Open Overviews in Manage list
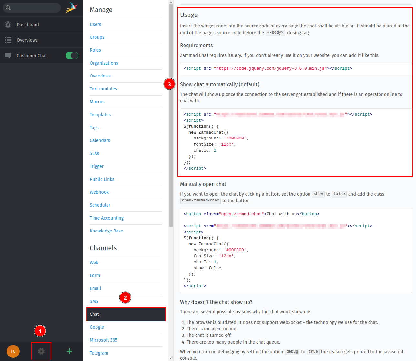Viewport: 416px width, 361px height. pyautogui.click(x=100, y=76)
